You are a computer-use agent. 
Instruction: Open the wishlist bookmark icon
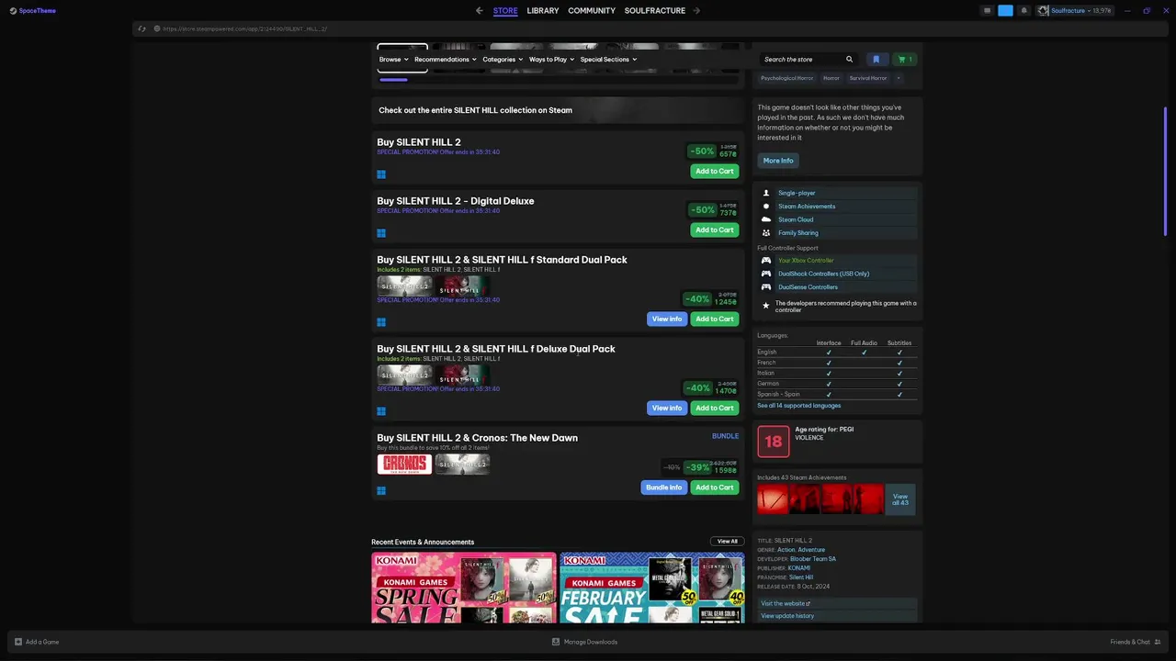[876, 59]
